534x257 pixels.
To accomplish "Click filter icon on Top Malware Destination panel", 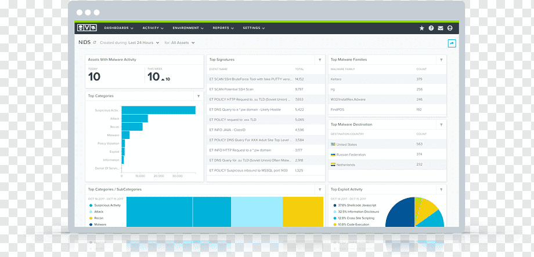I will [x=441, y=124].
